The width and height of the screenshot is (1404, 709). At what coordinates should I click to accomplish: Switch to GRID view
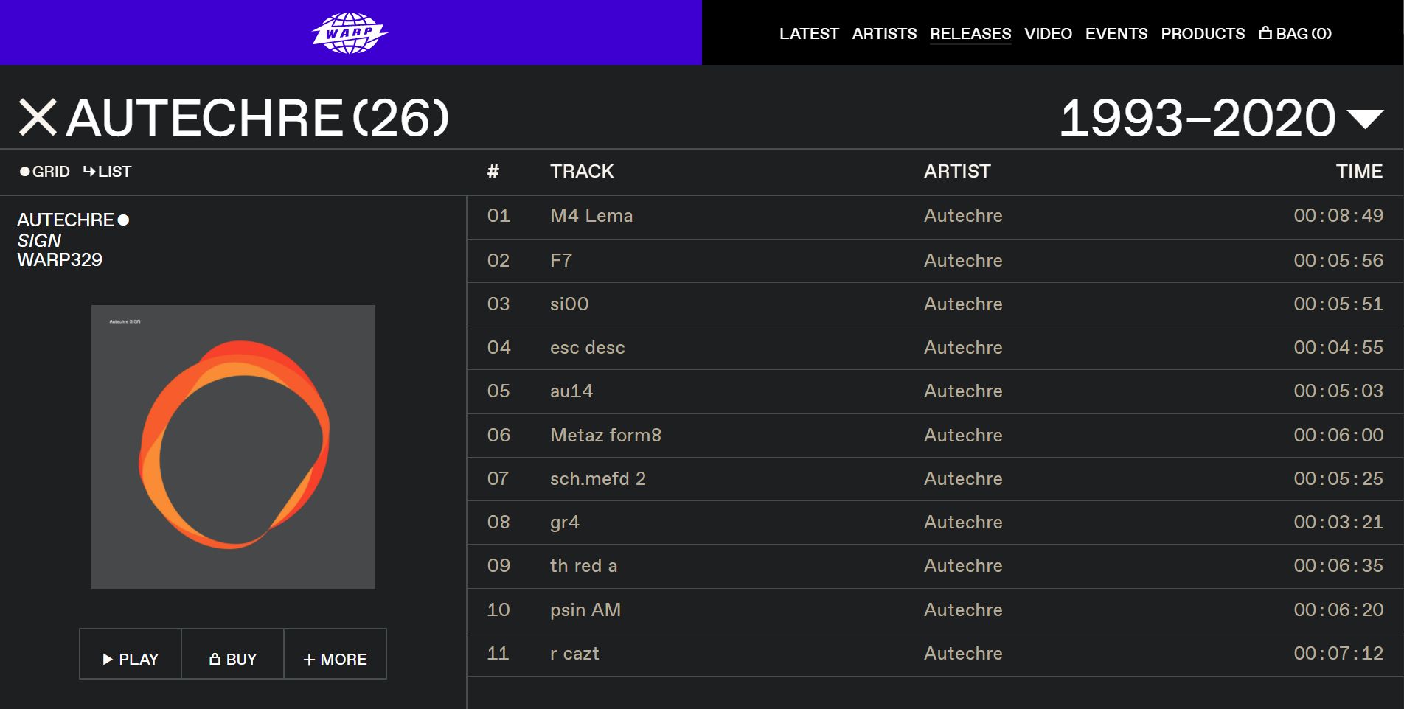(x=45, y=171)
